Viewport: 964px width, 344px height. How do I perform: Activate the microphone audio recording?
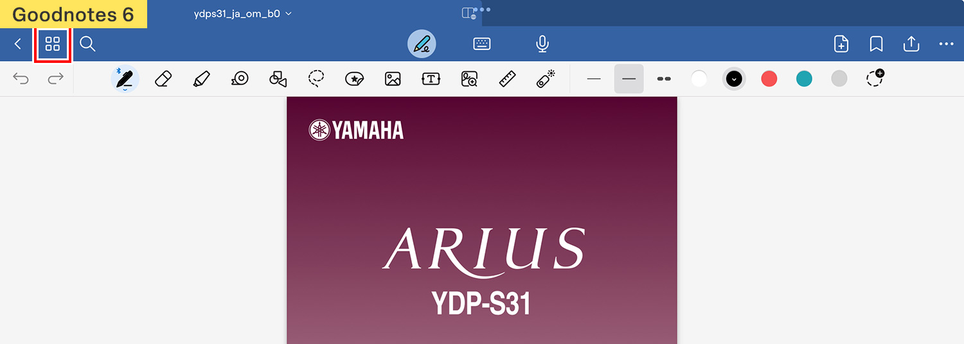542,44
